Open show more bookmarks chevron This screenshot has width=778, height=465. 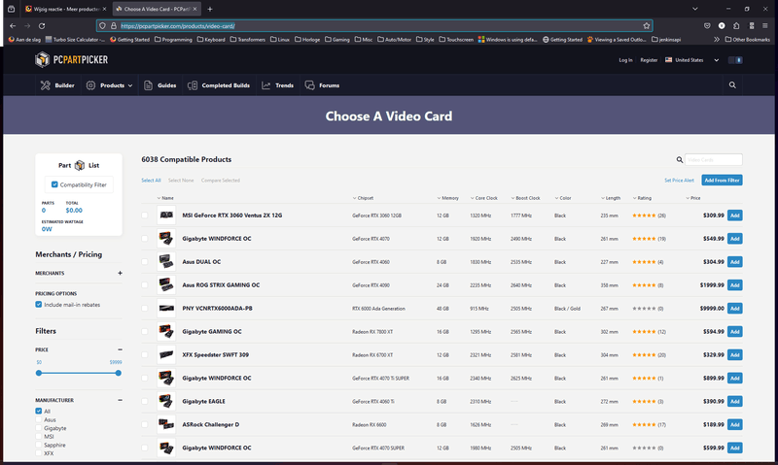[x=717, y=40]
